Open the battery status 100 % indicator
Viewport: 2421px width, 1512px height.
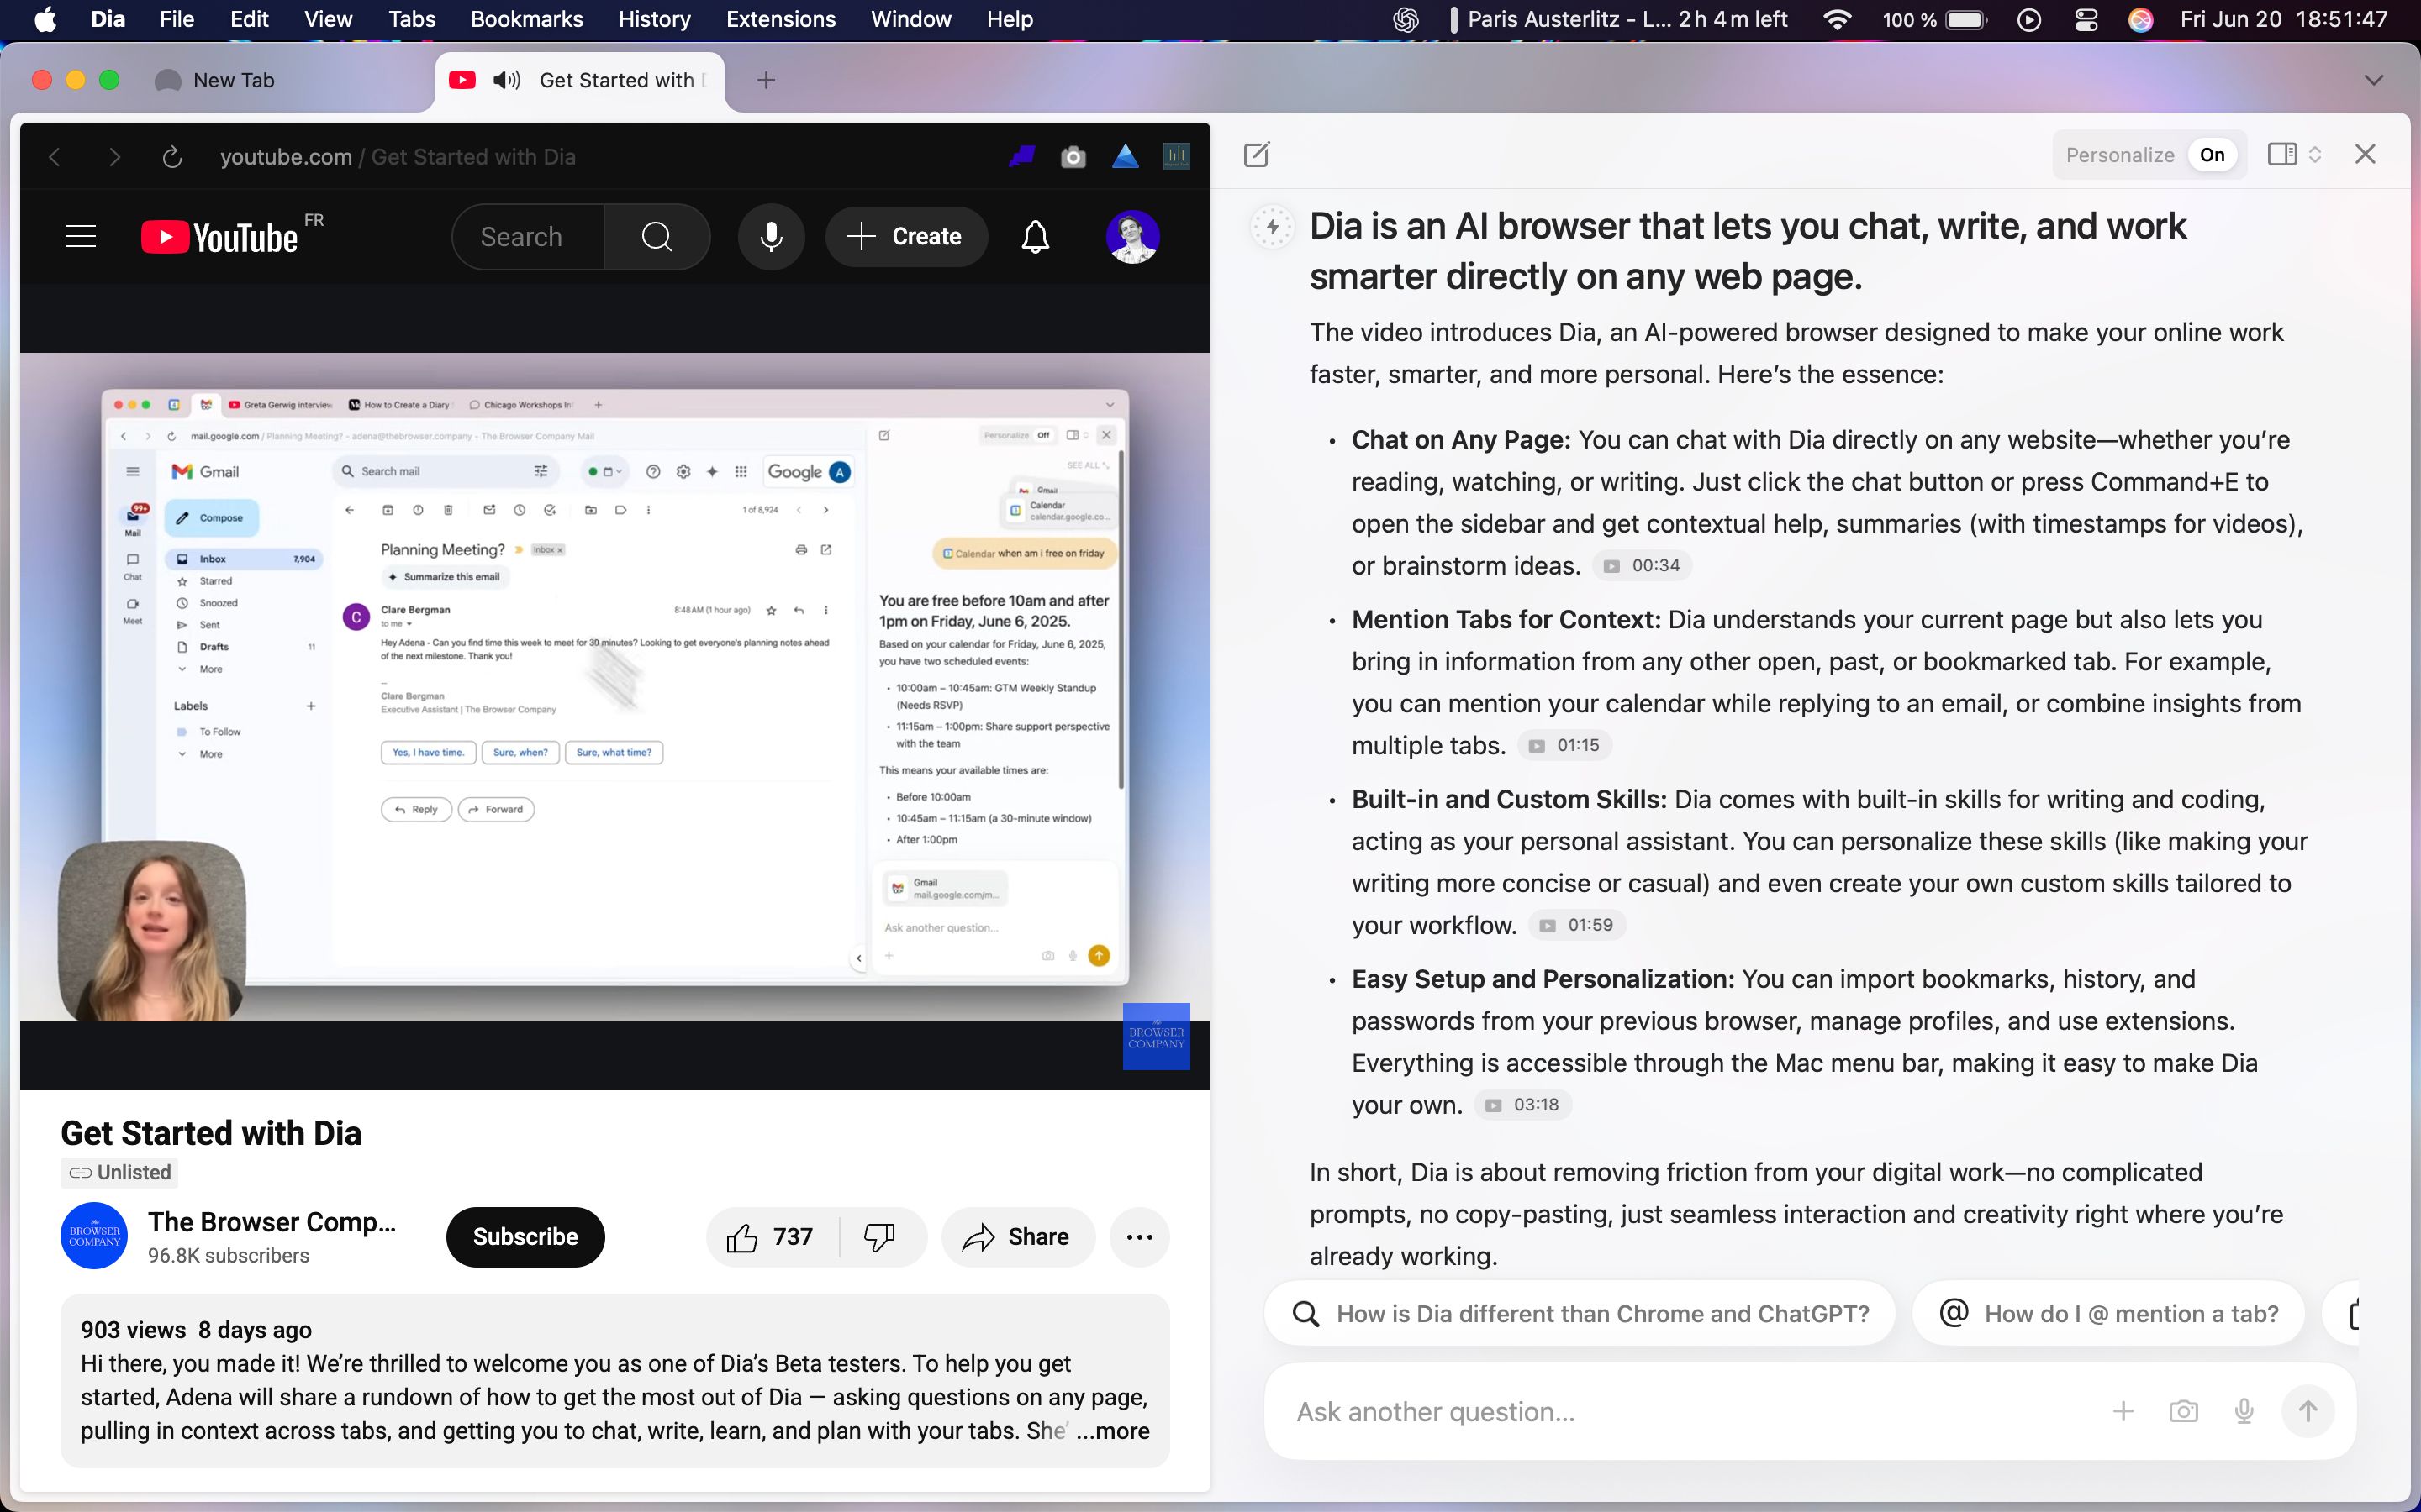[1933, 19]
